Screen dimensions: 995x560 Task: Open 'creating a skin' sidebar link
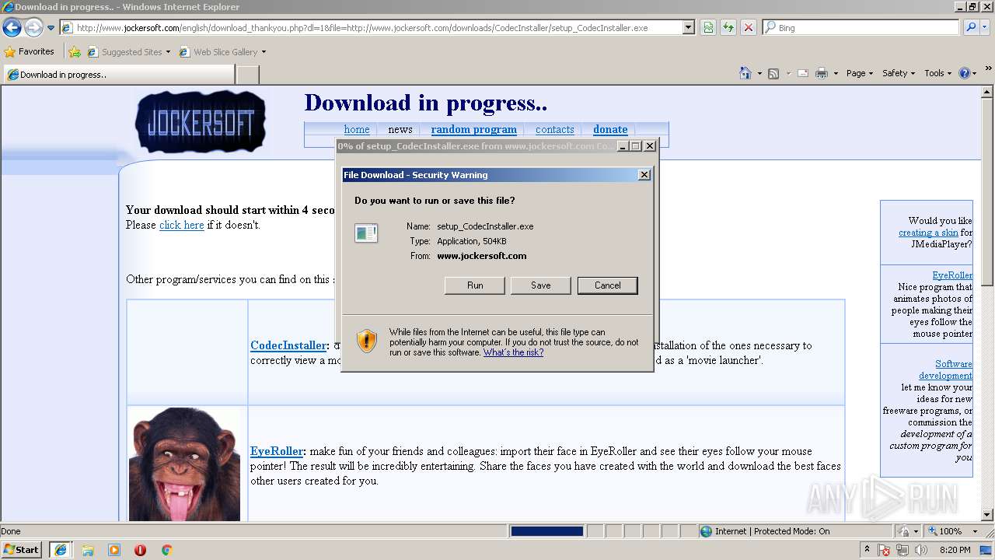928,233
